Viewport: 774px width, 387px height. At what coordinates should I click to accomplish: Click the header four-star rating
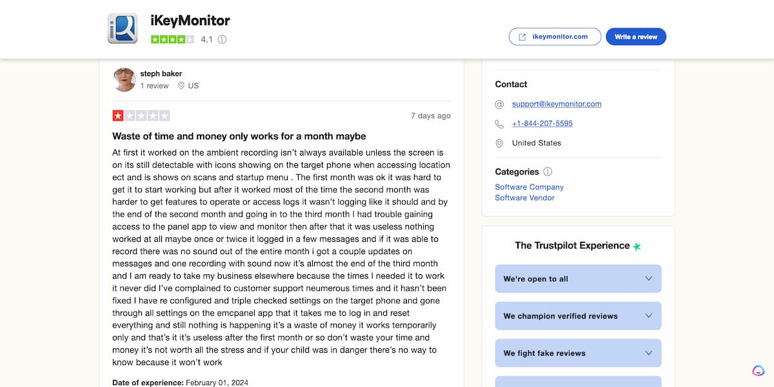[172, 39]
